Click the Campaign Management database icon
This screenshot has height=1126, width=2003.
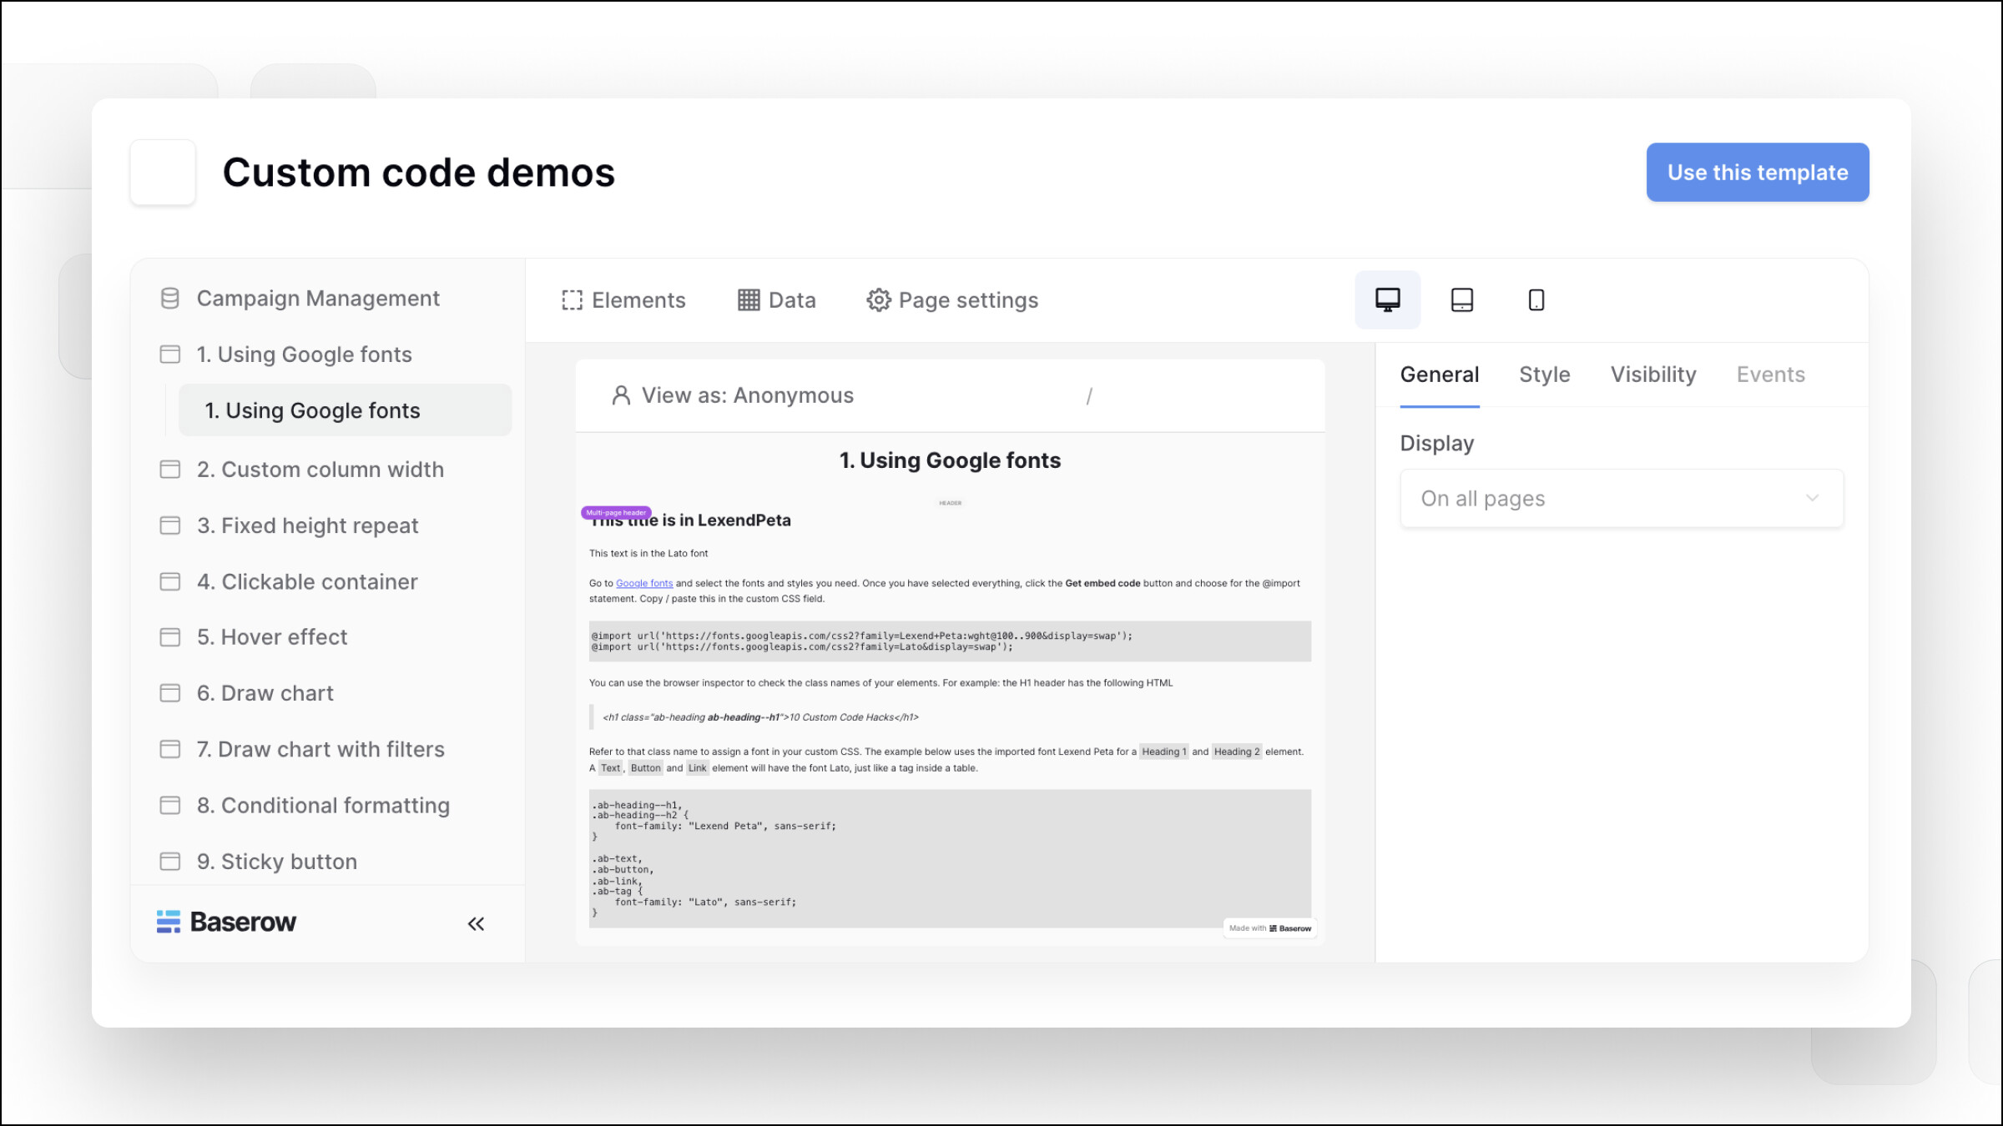pos(169,299)
